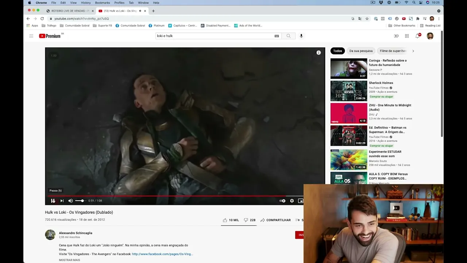Image resolution: width=467 pixels, height=263 pixels.
Task: Open the Profiles menu in menu bar
Action: [x=119, y=3]
